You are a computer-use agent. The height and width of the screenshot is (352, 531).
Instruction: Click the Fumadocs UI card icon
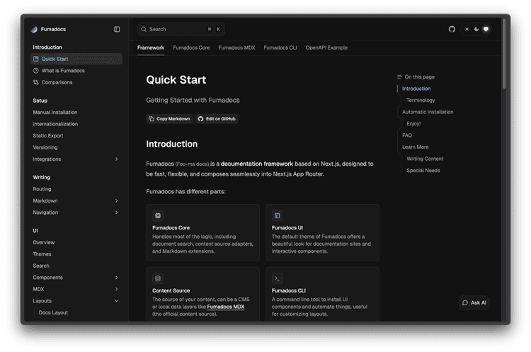click(x=278, y=215)
